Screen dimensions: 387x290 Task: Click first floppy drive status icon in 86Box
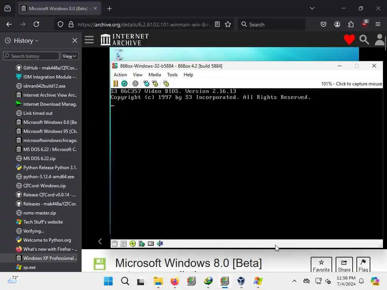click(x=115, y=244)
